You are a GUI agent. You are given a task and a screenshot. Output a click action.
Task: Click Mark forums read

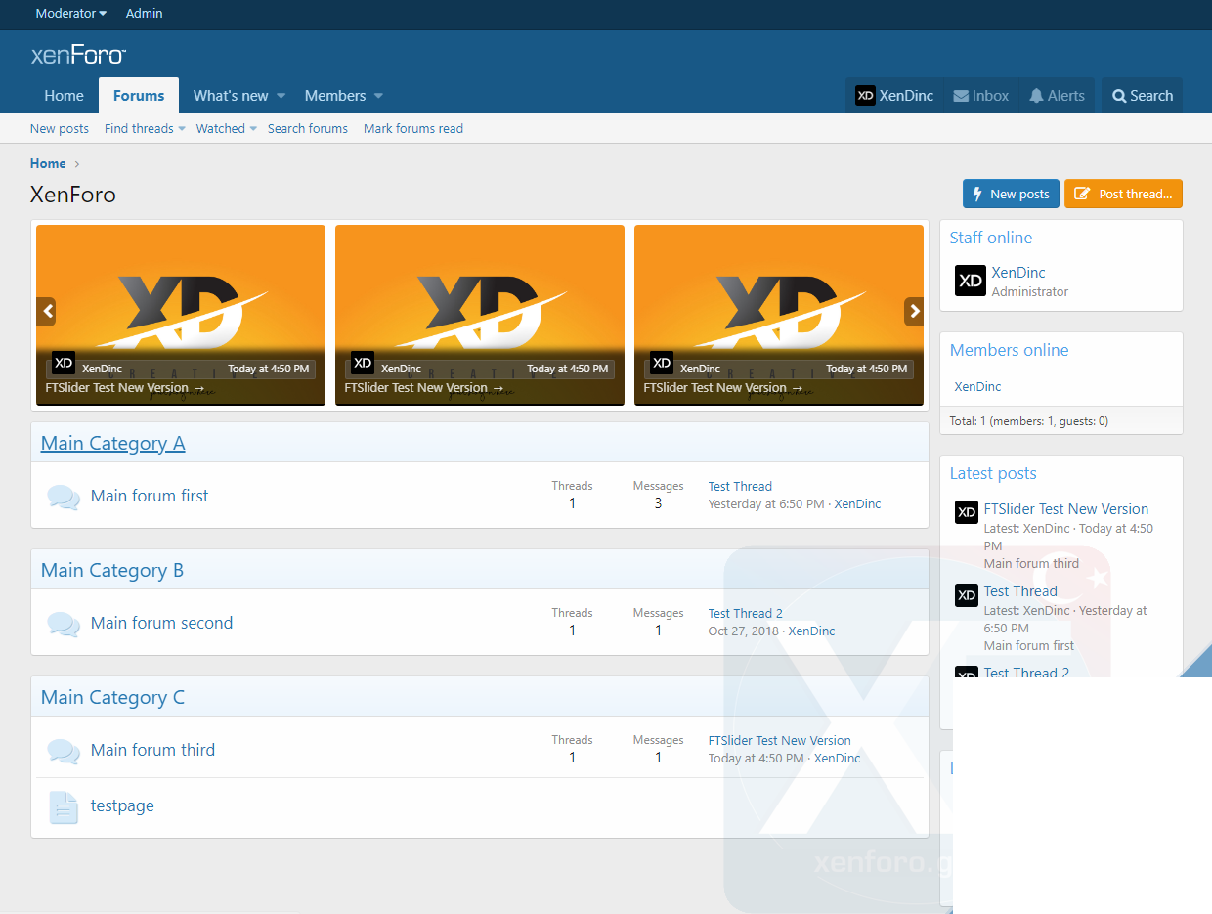coord(413,128)
